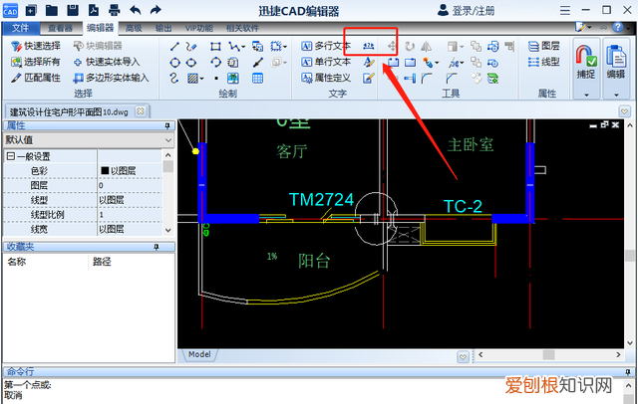This screenshot has width=638, height=404.
Task: Collapse the 一般设置 general settings group
Action: 11,157
